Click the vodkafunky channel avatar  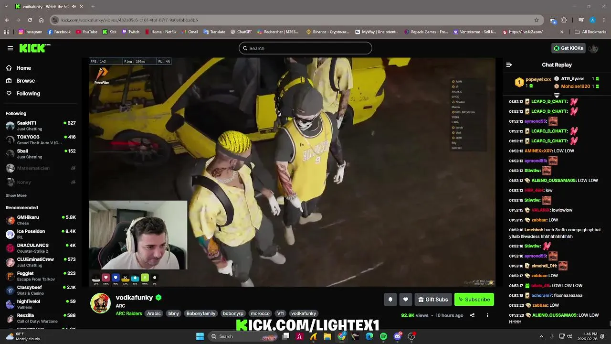click(100, 303)
